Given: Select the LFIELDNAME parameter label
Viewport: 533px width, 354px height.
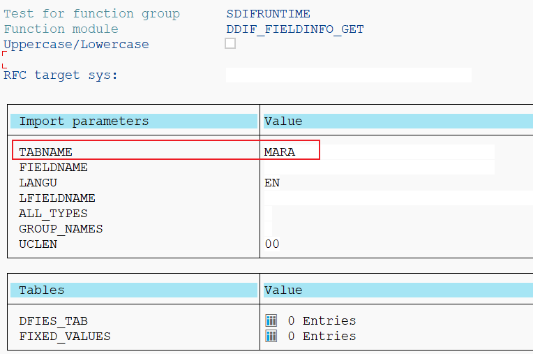Looking at the screenshot, I should (x=57, y=198).
